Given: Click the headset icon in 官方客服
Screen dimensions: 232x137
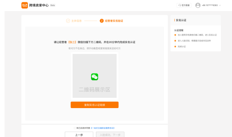Looking at the screenshot, I should click(x=180, y=5).
